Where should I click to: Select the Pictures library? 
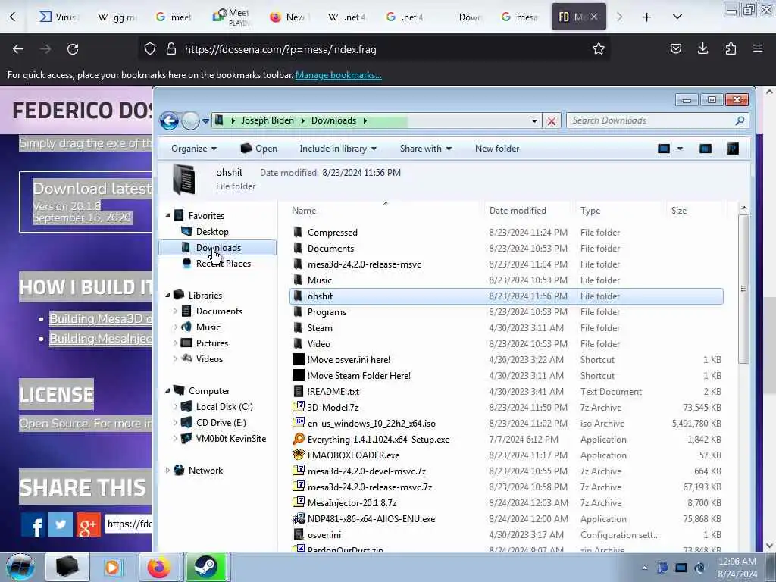click(x=212, y=343)
